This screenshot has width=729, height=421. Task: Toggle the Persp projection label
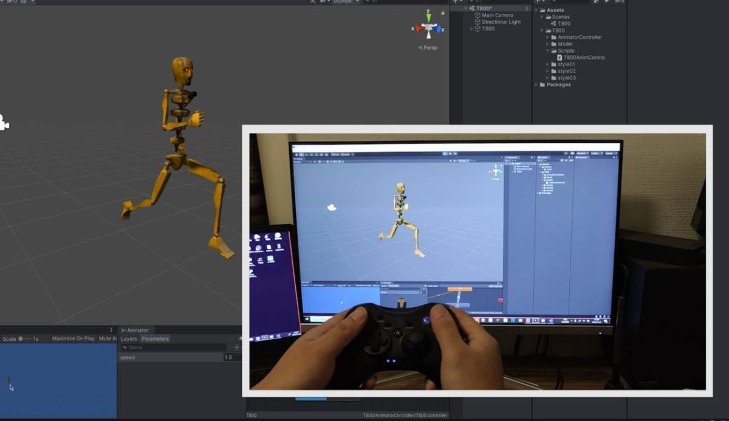(430, 47)
